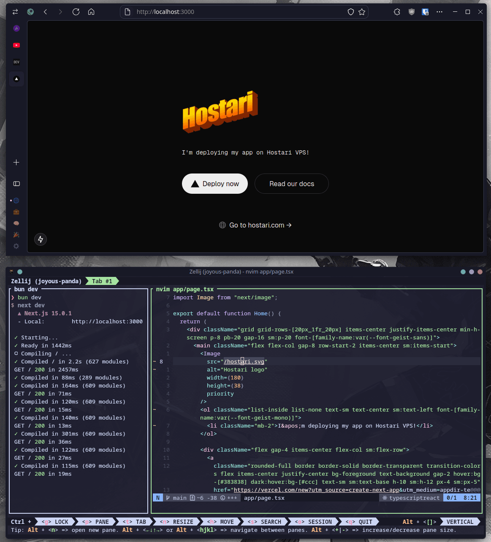Screen dimensions: 491x542
Task: Open the DEV pinned tab in sidebar
Action: (x=16, y=62)
